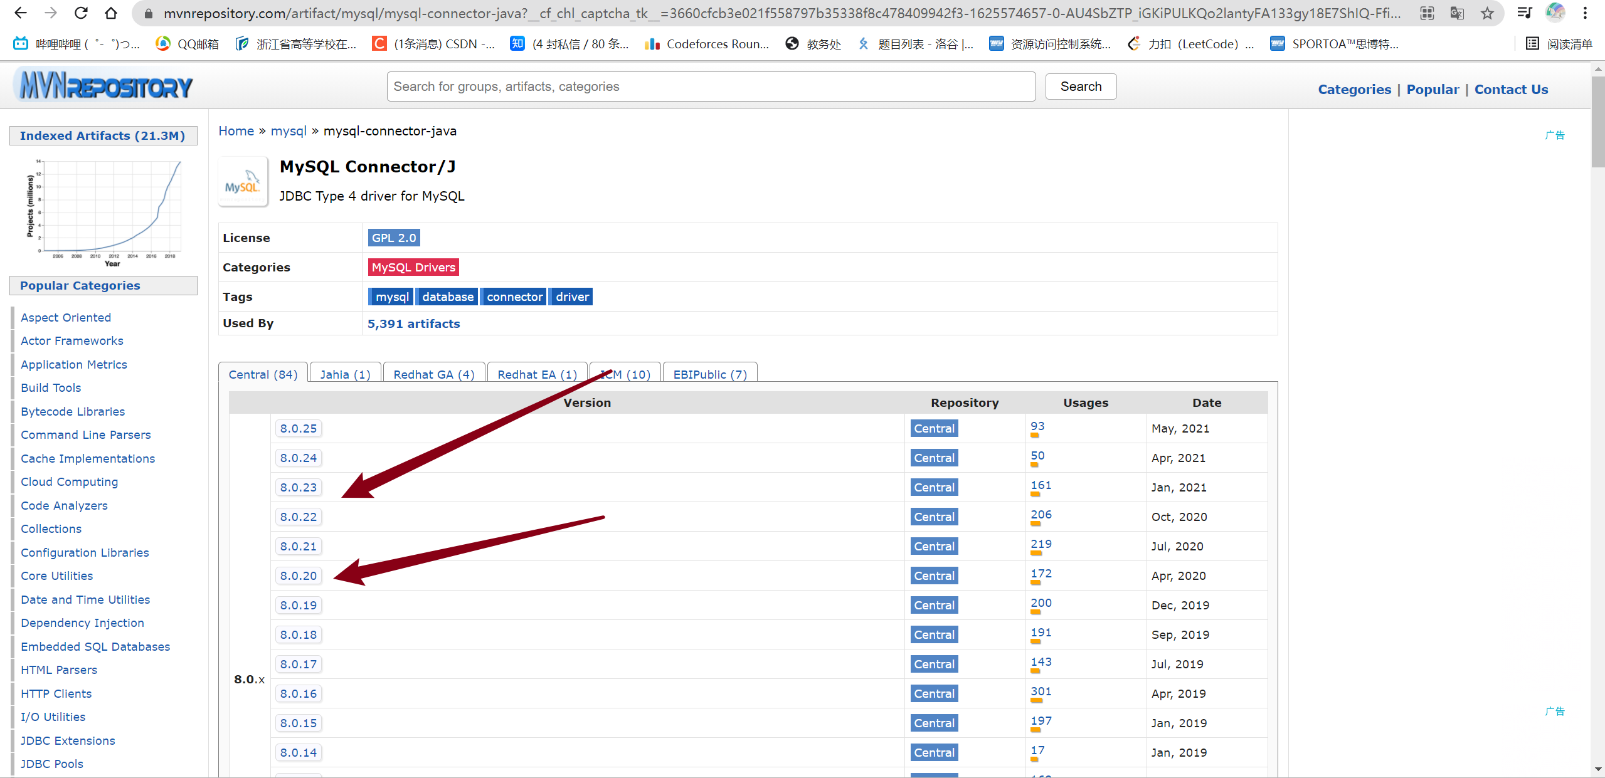1605x778 pixels.
Task: Open the QR code icon in address bar
Action: [1427, 13]
